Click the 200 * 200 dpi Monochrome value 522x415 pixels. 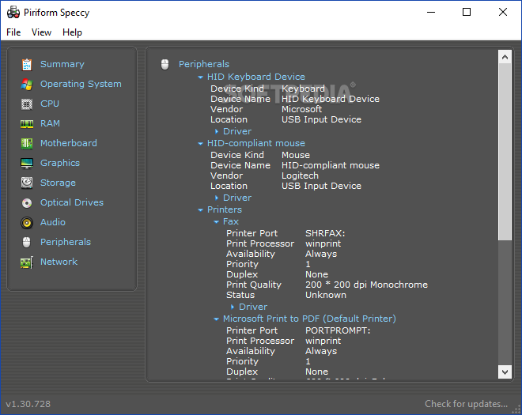tap(366, 285)
